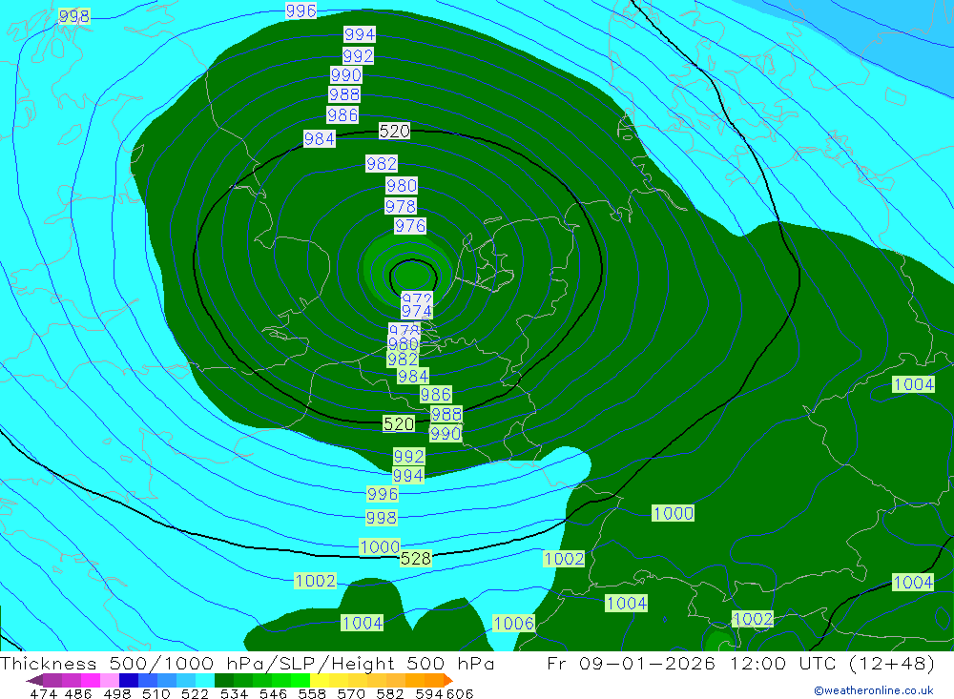Click the 974 isobar label
The height and width of the screenshot is (699, 954).
coord(416,312)
